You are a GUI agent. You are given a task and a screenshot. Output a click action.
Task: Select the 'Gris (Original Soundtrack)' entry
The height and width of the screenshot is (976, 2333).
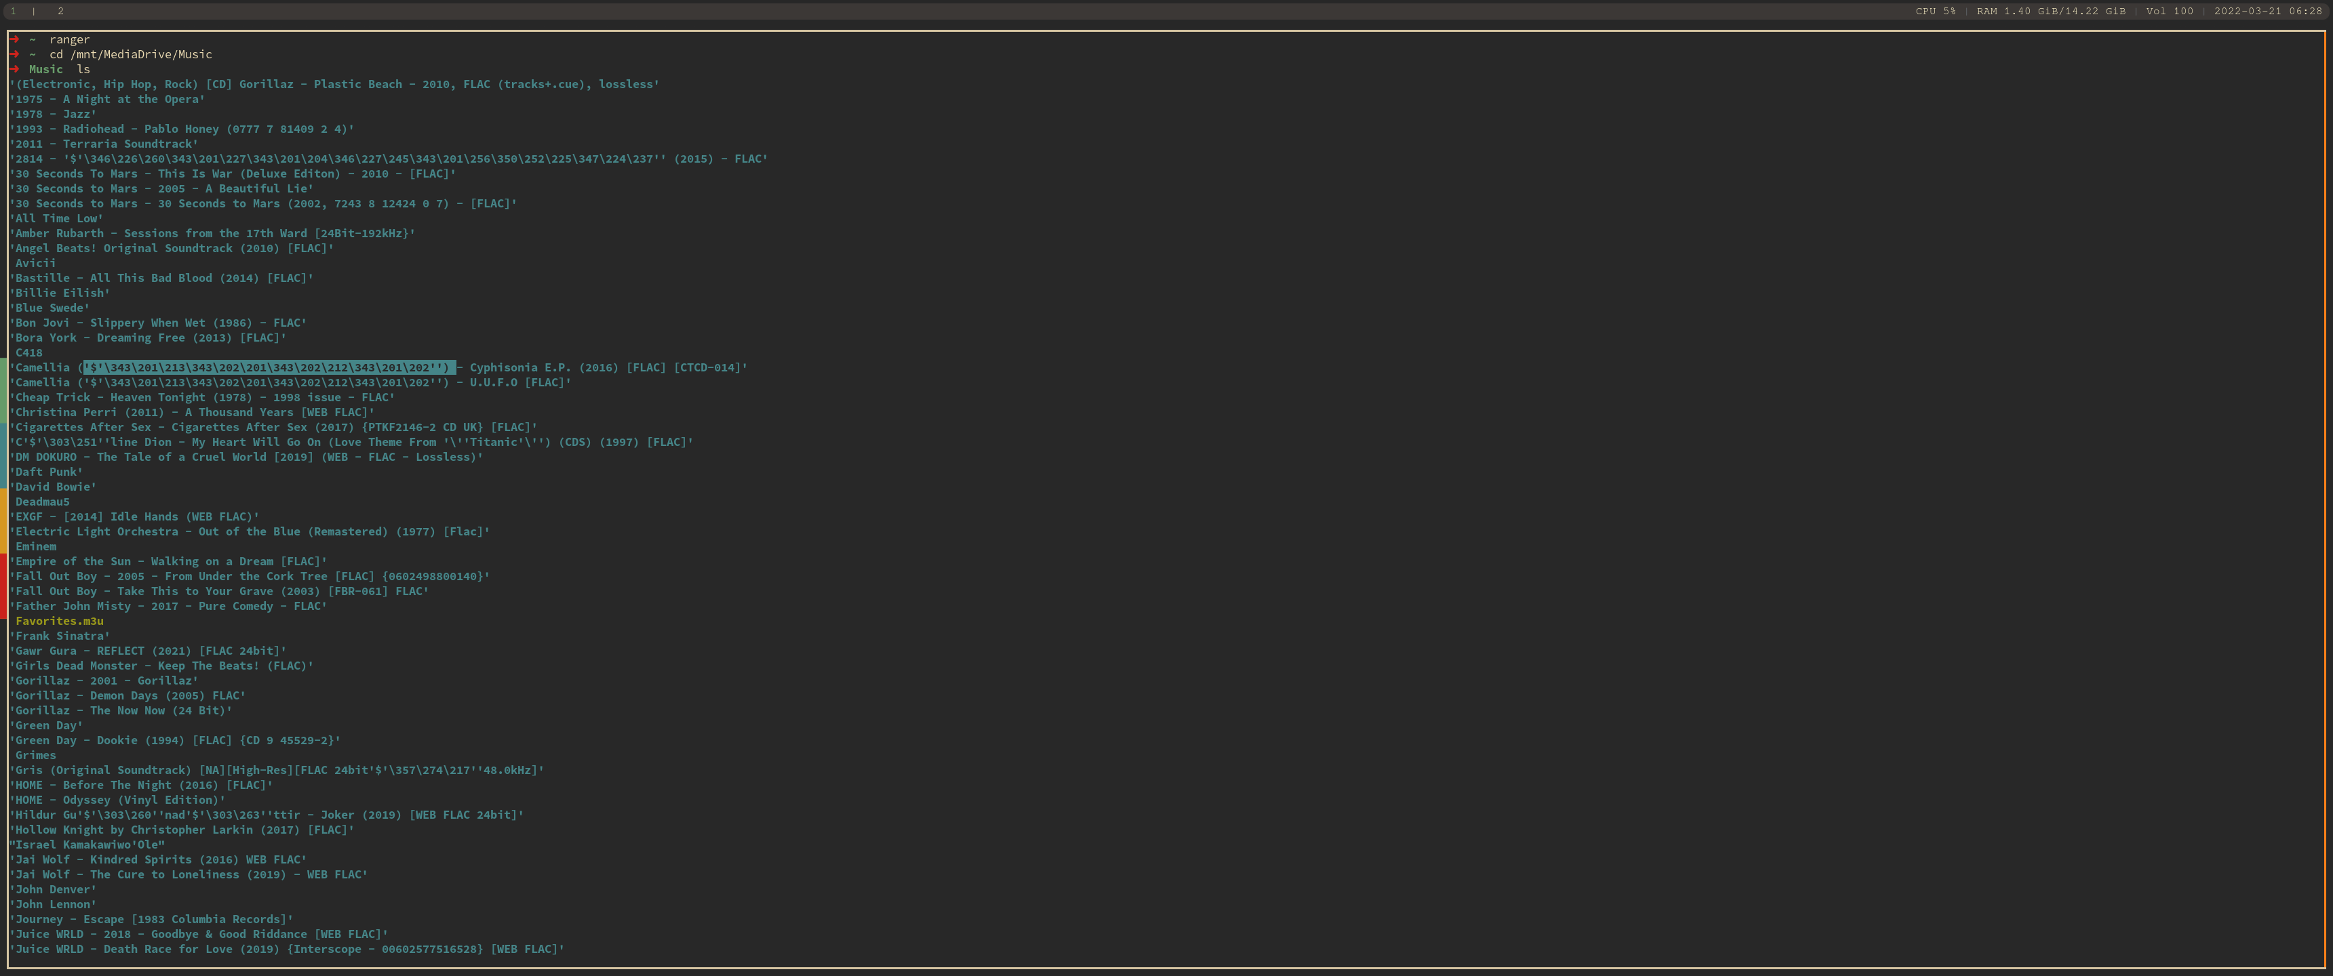coord(277,771)
